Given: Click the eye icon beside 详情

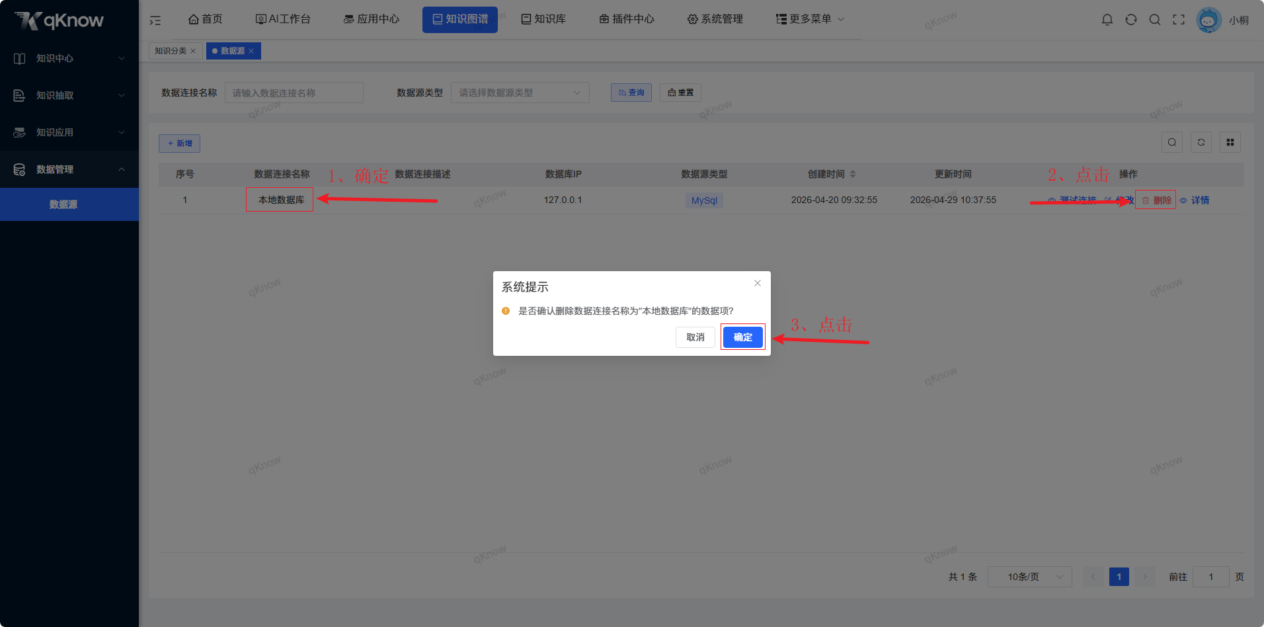Looking at the screenshot, I should point(1183,200).
